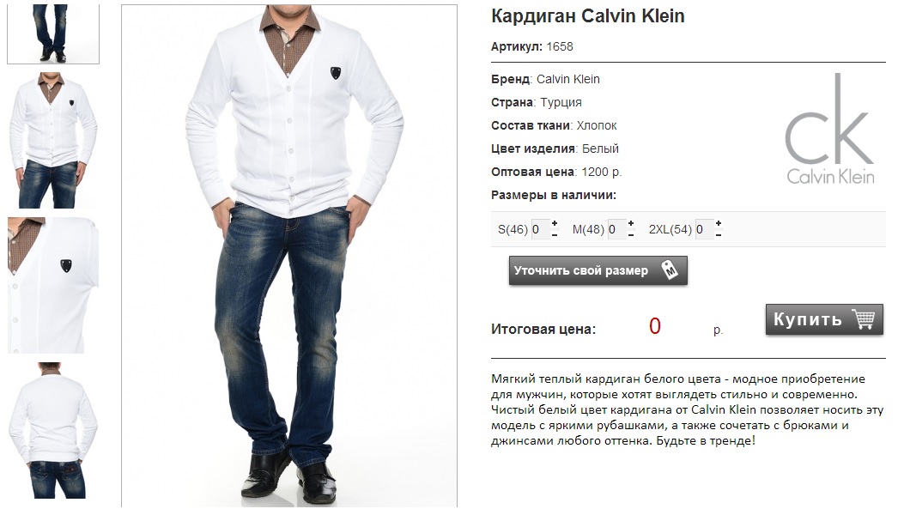Click the size tag icon labeled M
The height and width of the screenshot is (515, 898).
[669, 270]
